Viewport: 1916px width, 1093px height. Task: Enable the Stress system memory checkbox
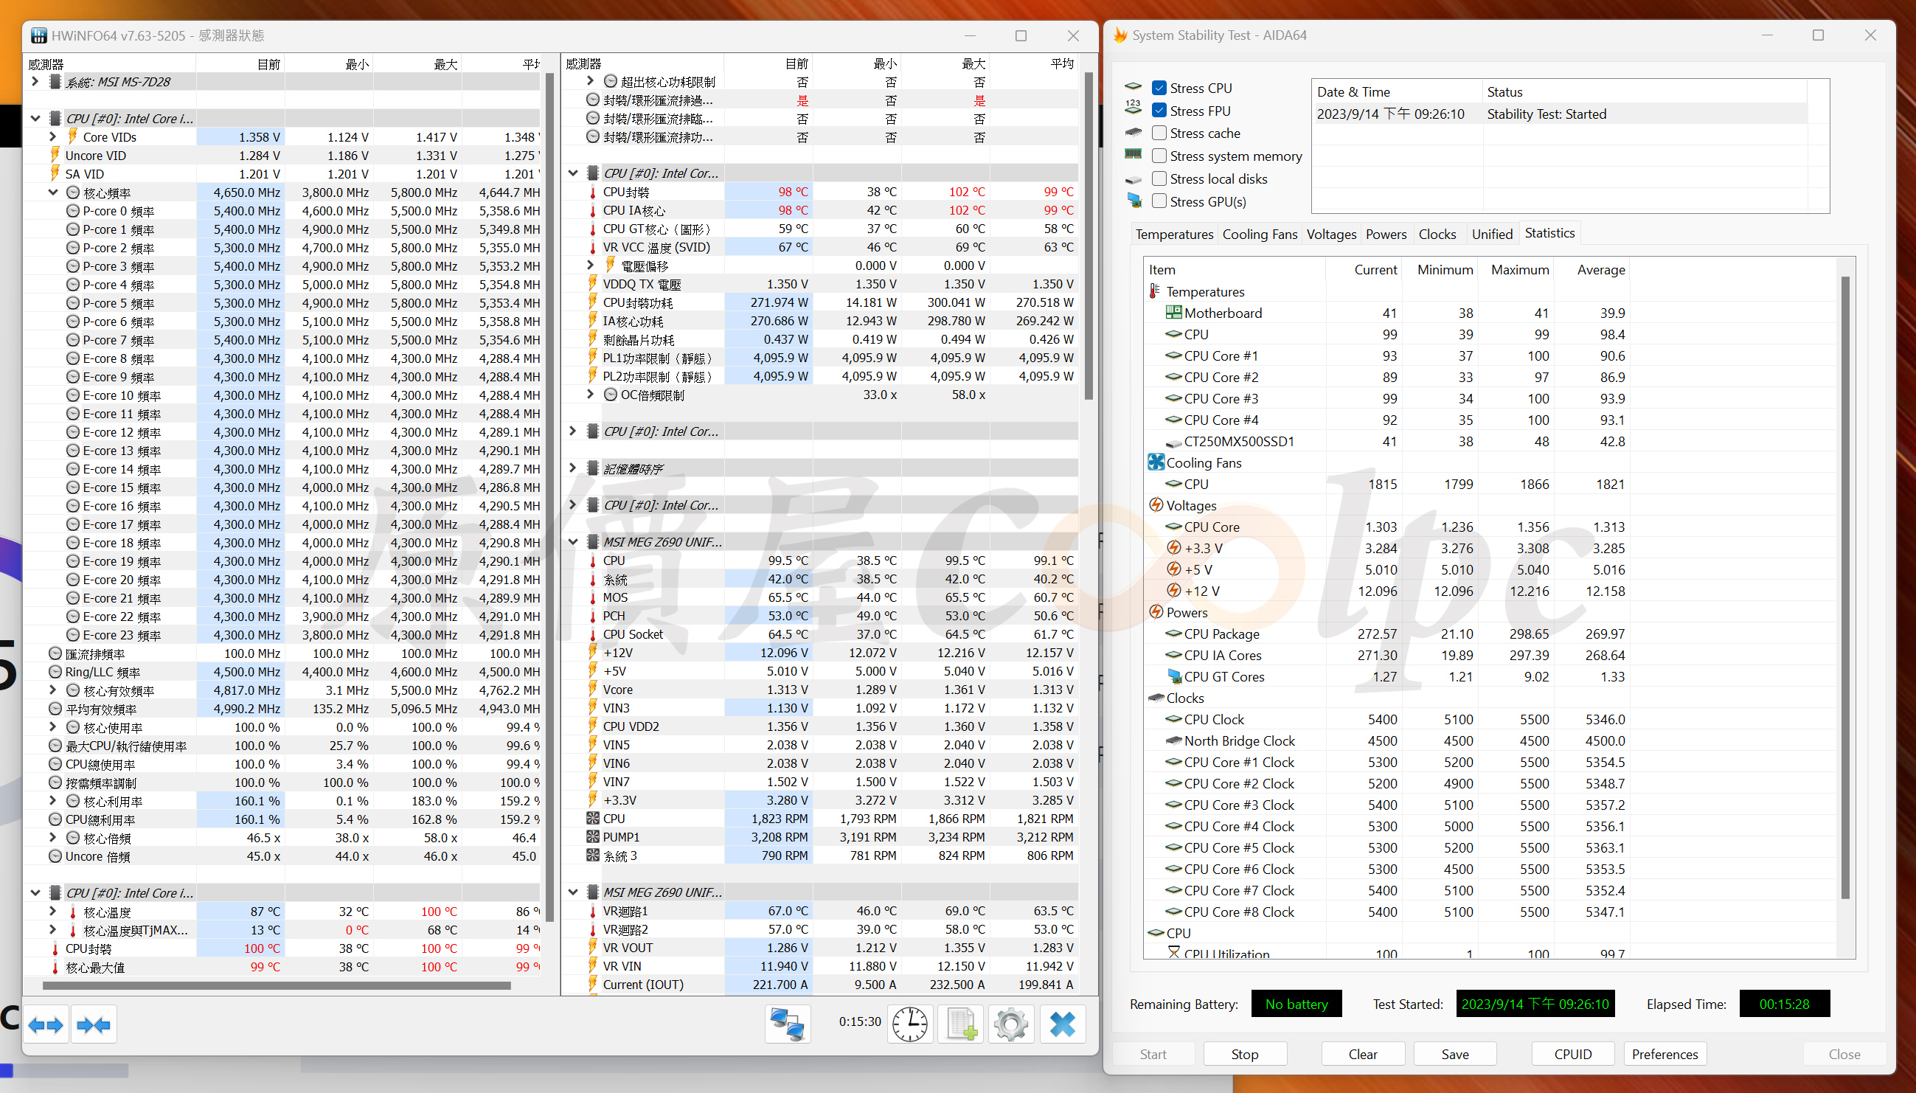[1159, 156]
